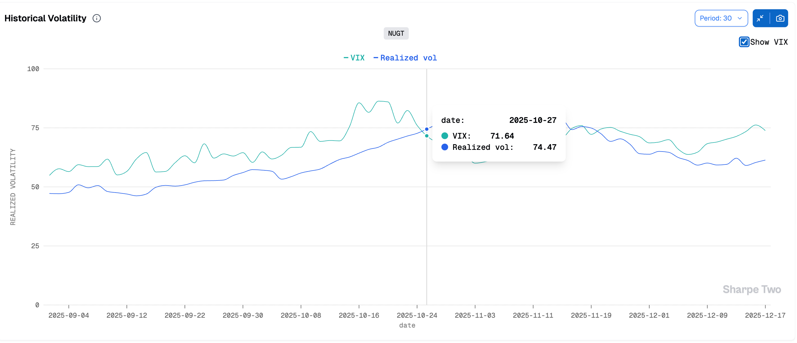
Task: Click the Historical Volatility title
Action: pos(45,18)
